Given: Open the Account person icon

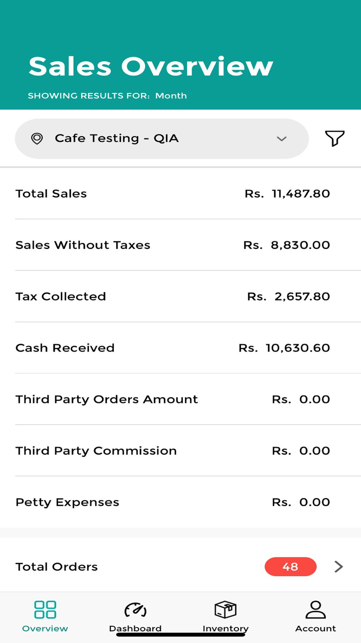Looking at the screenshot, I should [x=316, y=609].
